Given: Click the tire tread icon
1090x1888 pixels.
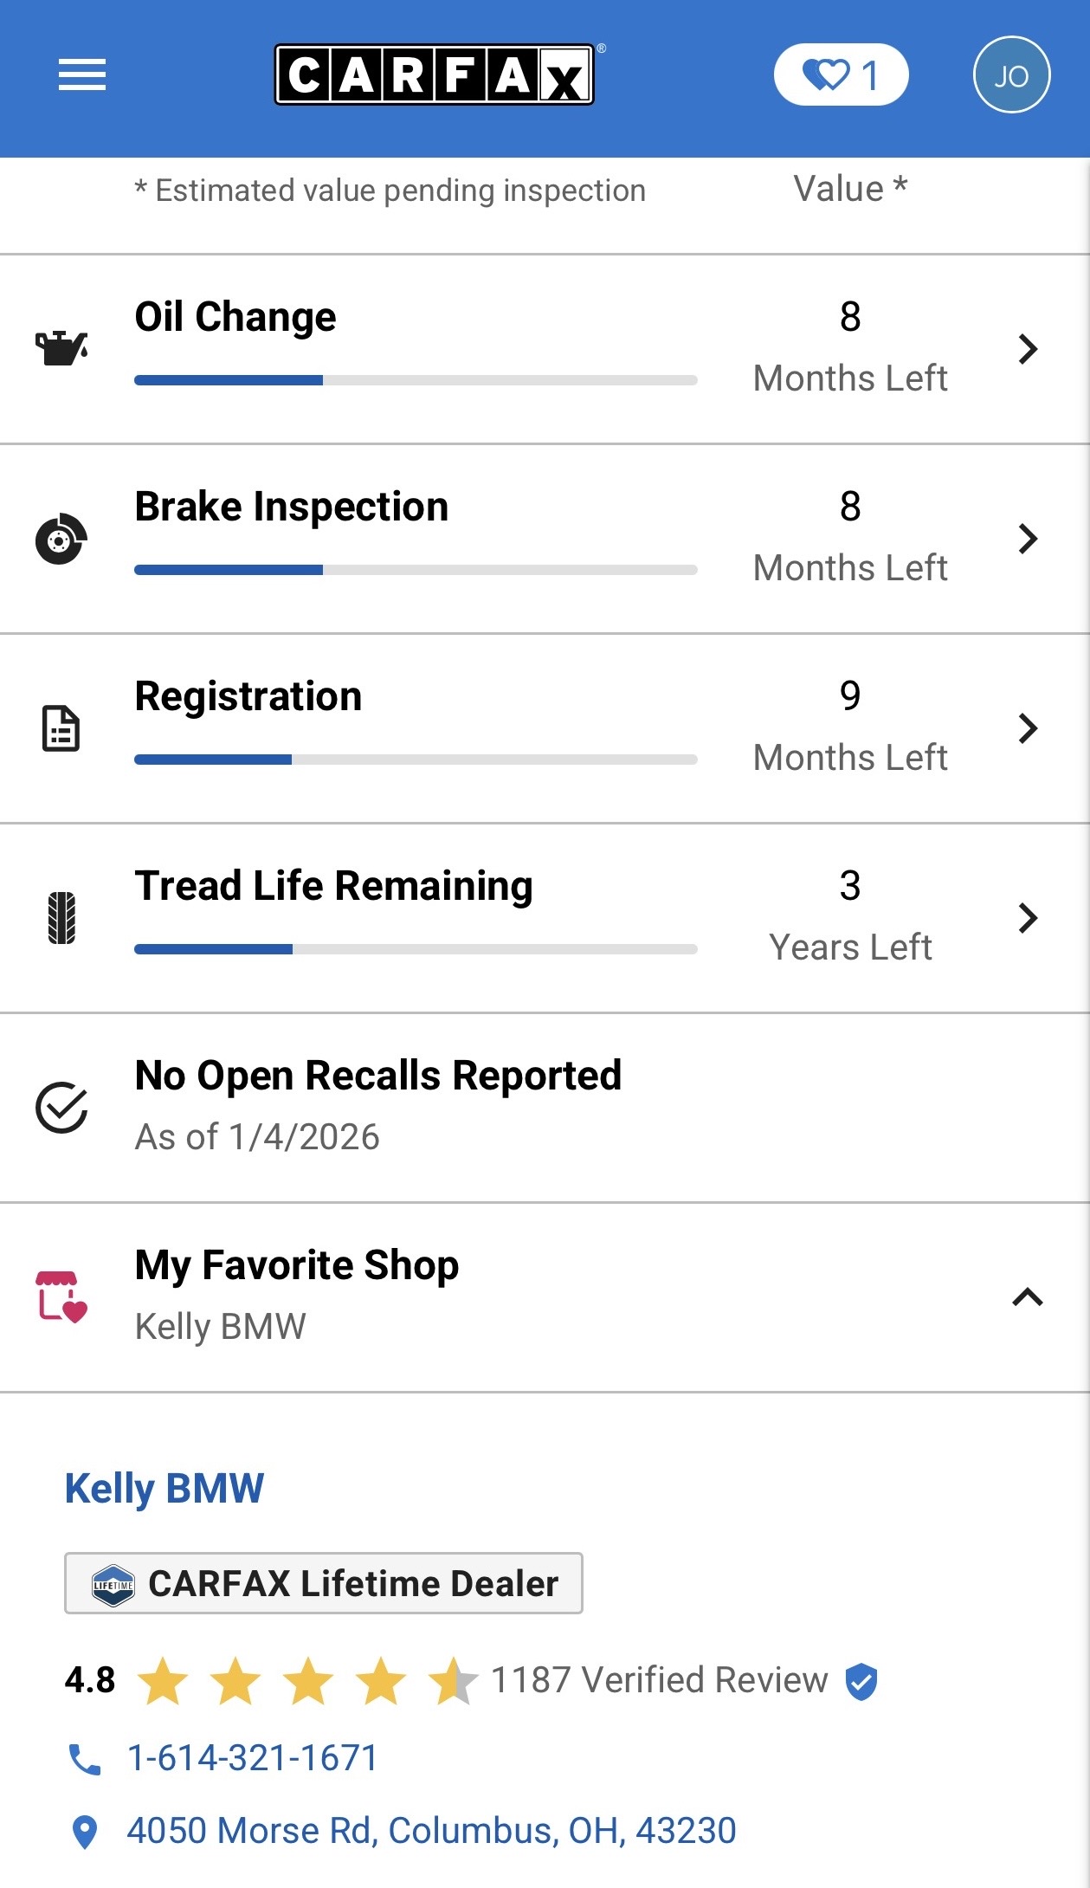Looking at the screenshot, I should click(x=61, y=917).
